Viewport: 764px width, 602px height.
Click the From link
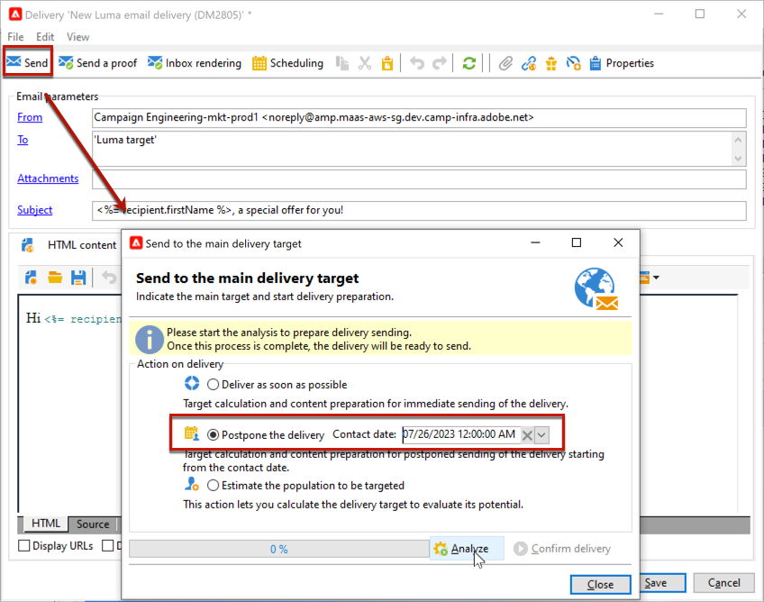tap(30, 117)
